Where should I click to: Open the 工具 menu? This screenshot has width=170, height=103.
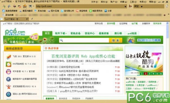click(x=133, y=2)
